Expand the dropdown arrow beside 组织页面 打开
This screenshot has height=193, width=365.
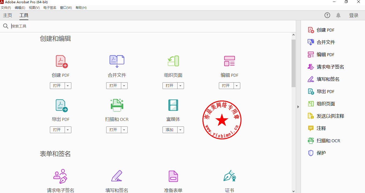click(x=180, y=86)
